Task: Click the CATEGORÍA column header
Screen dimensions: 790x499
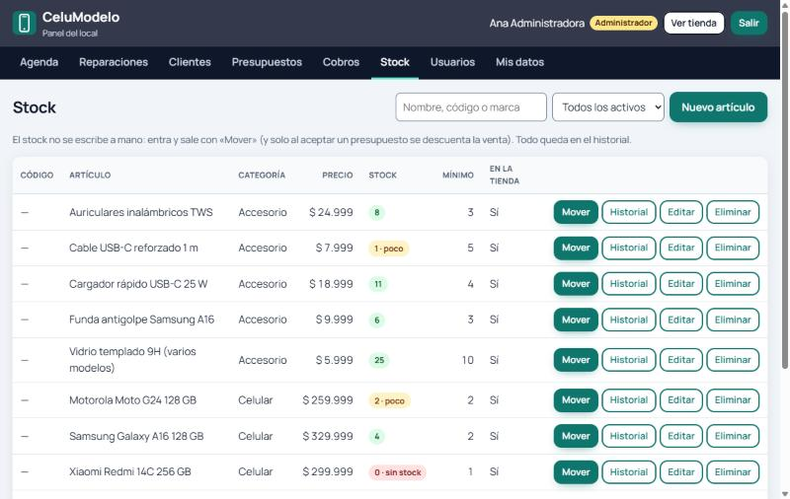Action: (x=262, y=176)
